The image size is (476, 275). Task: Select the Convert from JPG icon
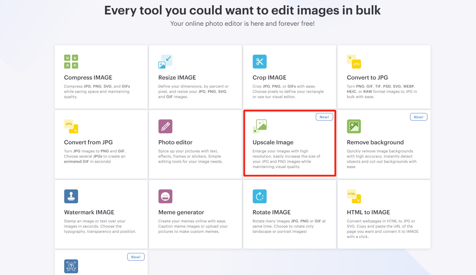tap(71, 126)
